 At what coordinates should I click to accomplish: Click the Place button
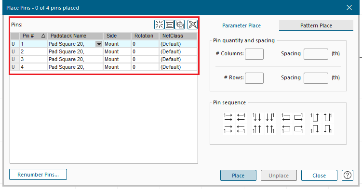pyautogui.click(x=238, y=176)
